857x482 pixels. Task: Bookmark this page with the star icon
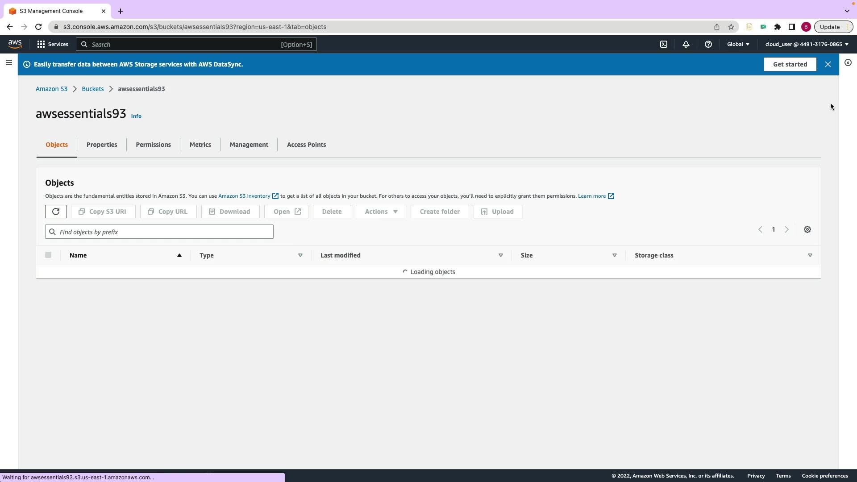pyautogui.click(x=731, y=27)
